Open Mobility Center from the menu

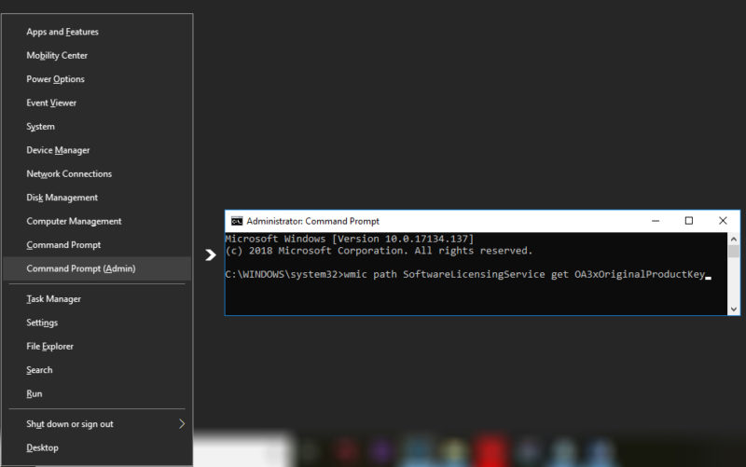point(57,56)
